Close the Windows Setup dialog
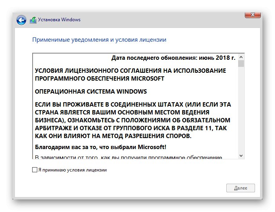The image size is (275, 212). 253,15
